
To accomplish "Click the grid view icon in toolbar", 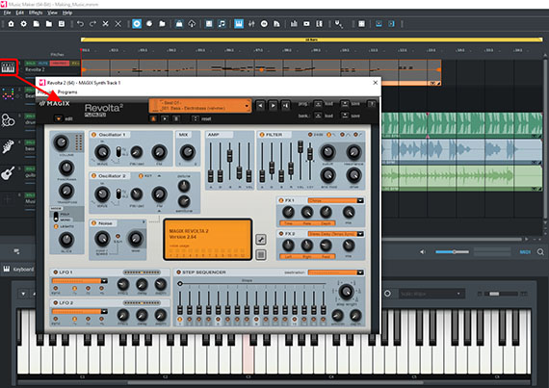I will tap(362, 24).
